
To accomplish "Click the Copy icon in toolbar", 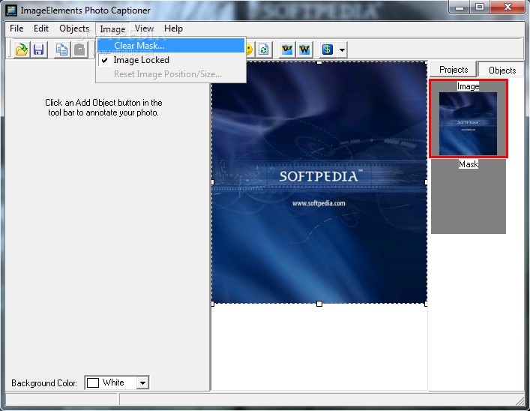I will [62, 49].
